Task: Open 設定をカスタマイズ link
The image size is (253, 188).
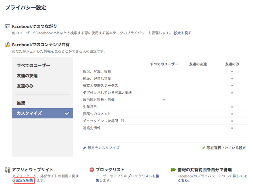Action: (104, 148)
